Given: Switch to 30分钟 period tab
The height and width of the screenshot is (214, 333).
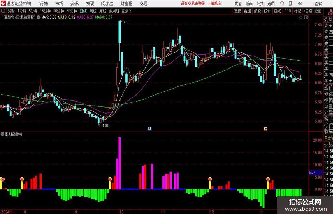Looking at the screenshot, I should pyautogui.click(x=58, y=11).
